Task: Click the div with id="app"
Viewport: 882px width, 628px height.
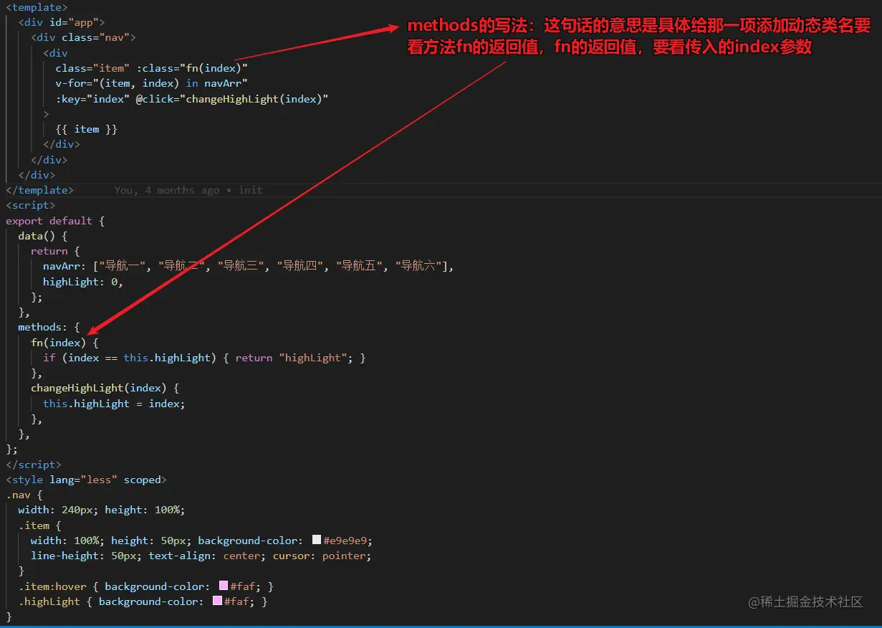Action: coord(61,22)
